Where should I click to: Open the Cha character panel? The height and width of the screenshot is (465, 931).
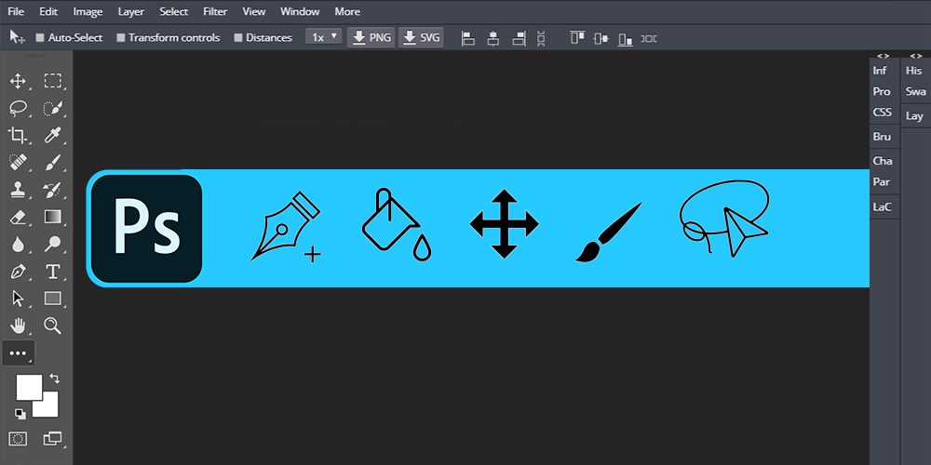pyautogui.click(x=883, y=161)
